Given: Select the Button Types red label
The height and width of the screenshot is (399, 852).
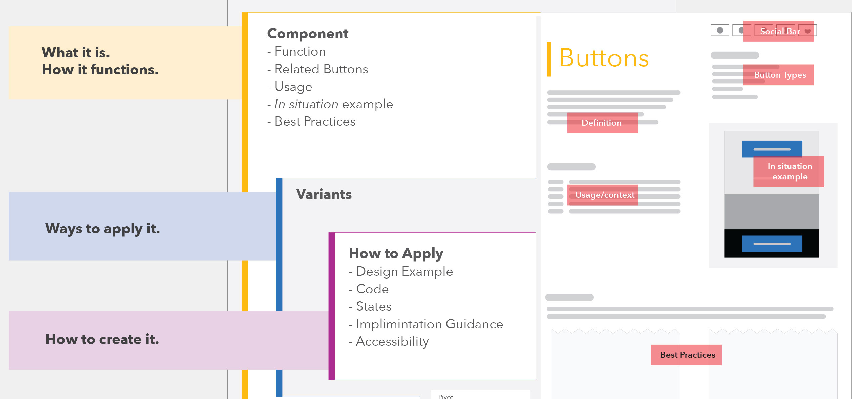Looking at the screenshot, I should [778, 75].
